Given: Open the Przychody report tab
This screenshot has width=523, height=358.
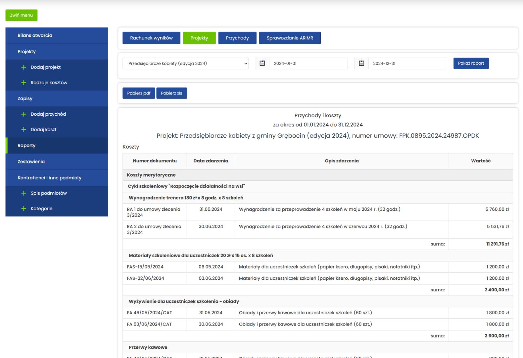Looking at the screenshot, I should click(237, 38).
